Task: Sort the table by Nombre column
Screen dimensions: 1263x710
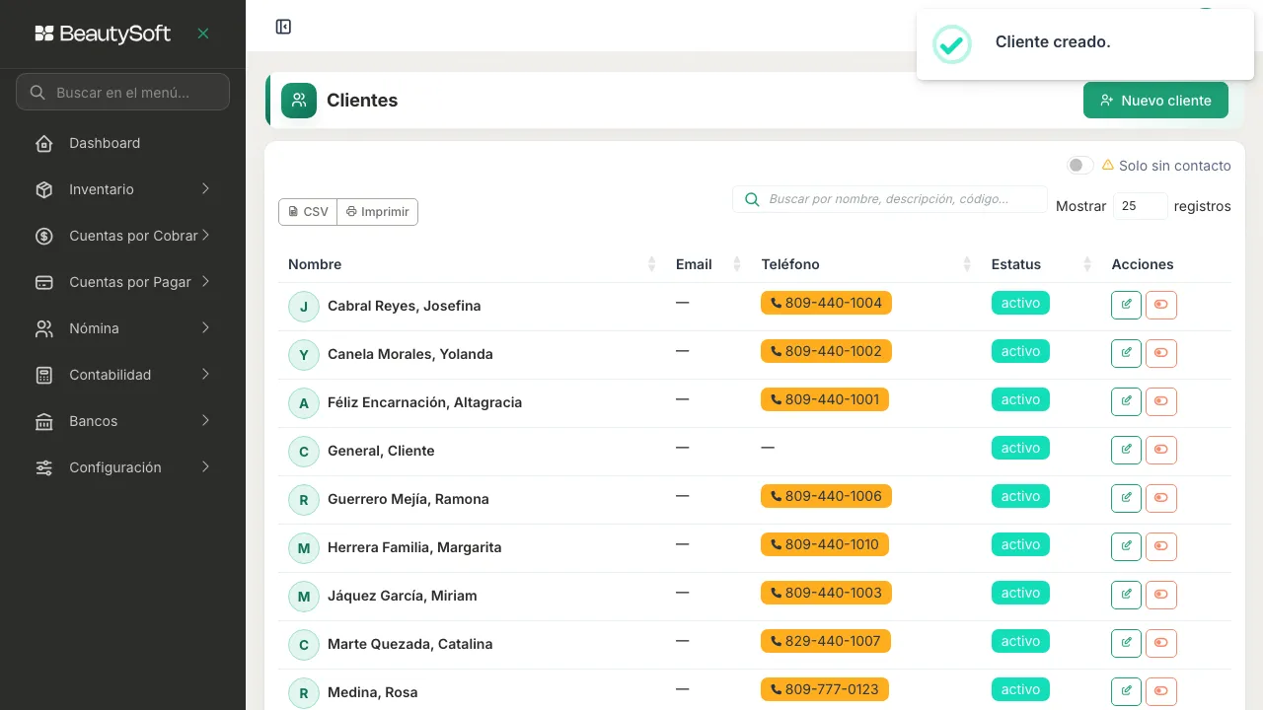Action: (472, 264)
